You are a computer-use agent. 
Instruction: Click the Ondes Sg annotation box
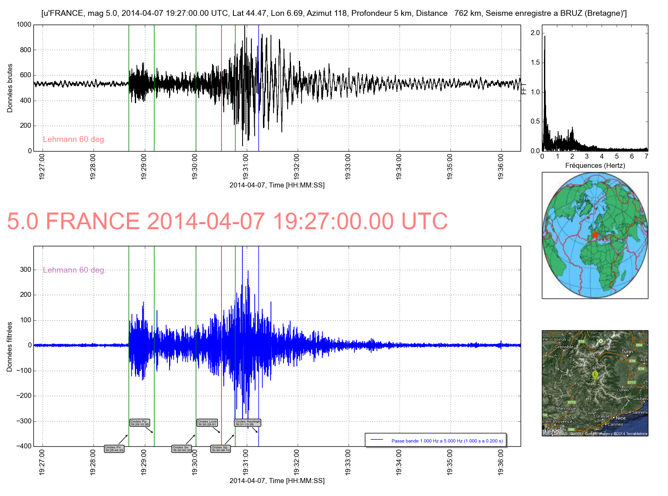point(220,449)
